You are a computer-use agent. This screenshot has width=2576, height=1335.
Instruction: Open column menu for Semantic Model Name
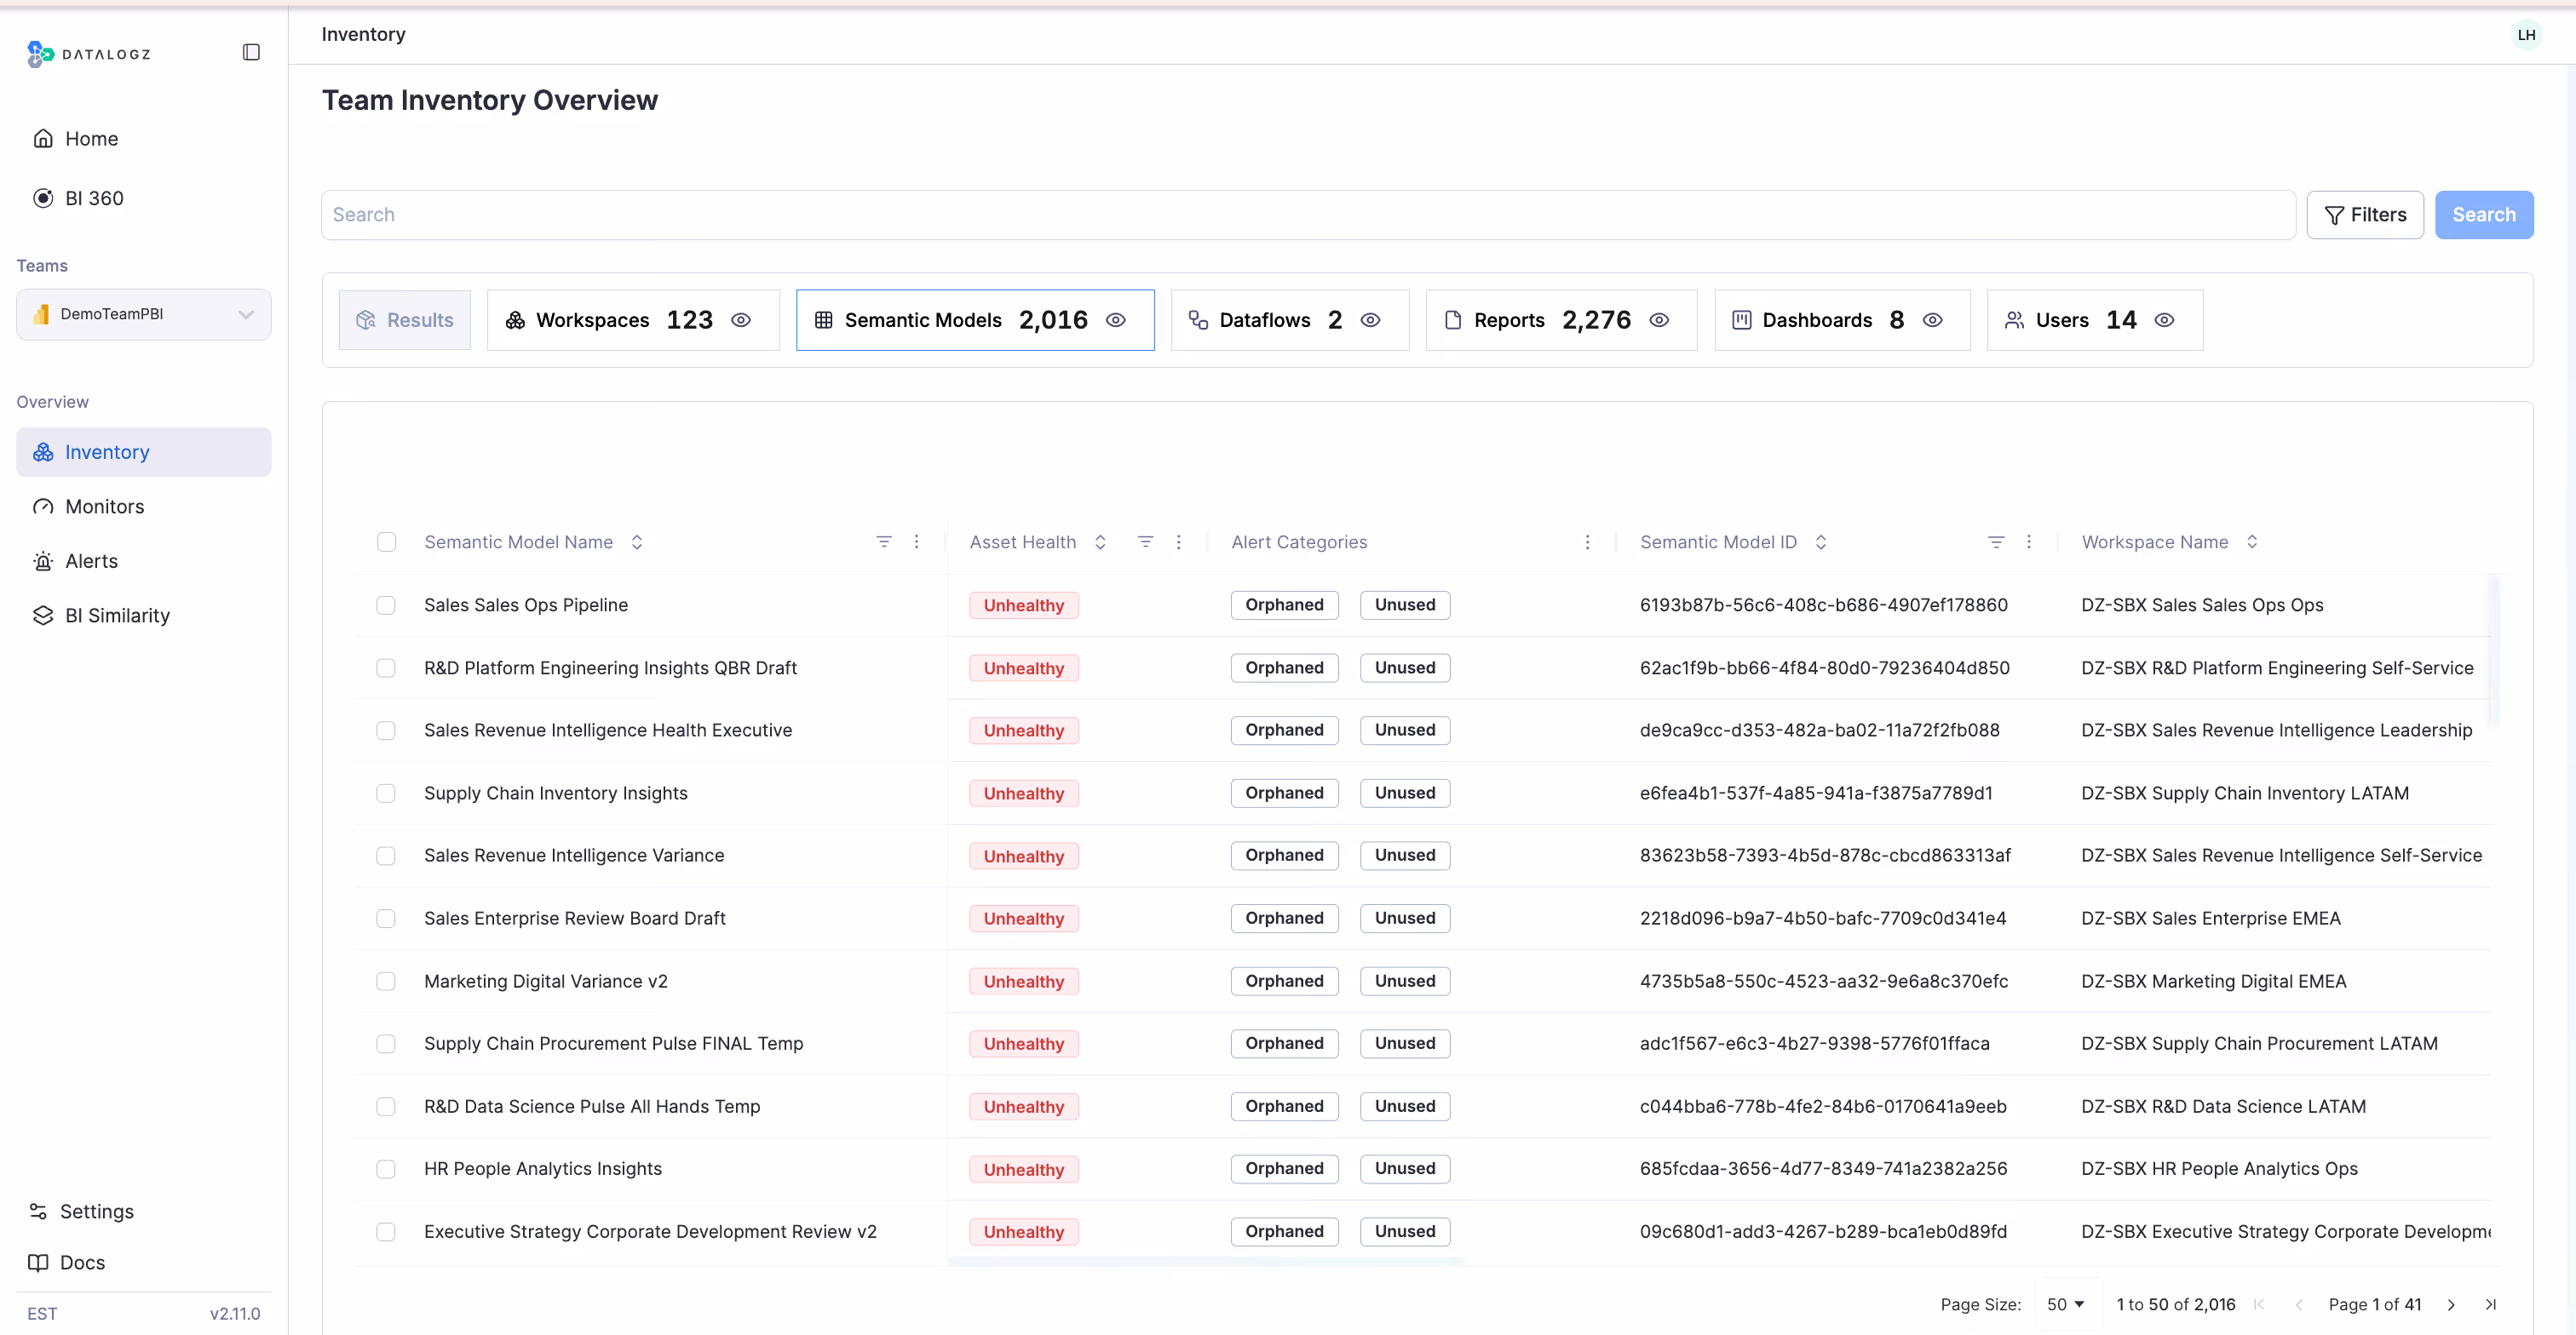[x=916, y=541]
